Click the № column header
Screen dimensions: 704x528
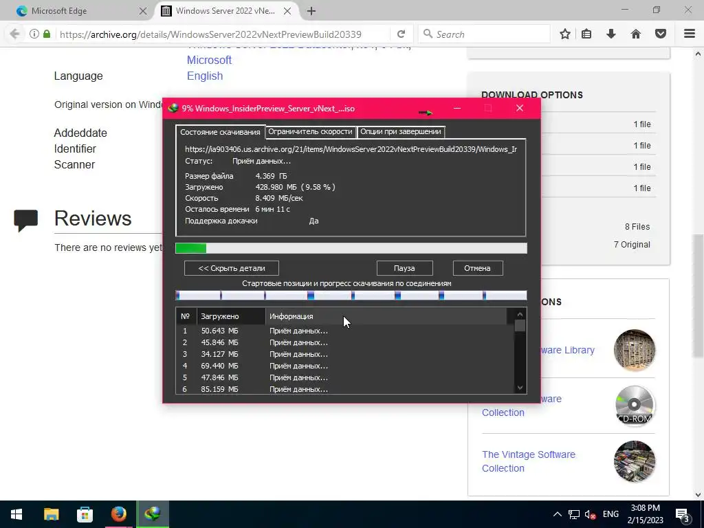(x=186, y=316)
